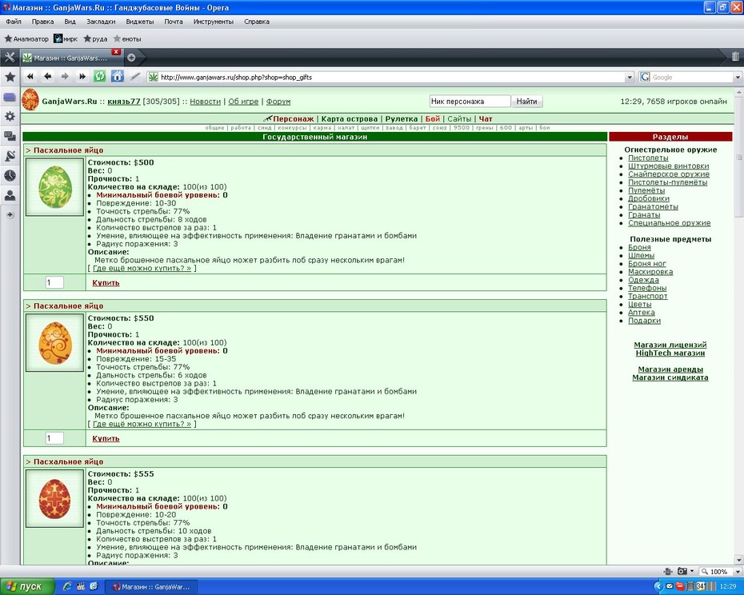Expand the address bar history dropdown
Viewport: 744px width, 595px height.
click(x=629, y=77)
